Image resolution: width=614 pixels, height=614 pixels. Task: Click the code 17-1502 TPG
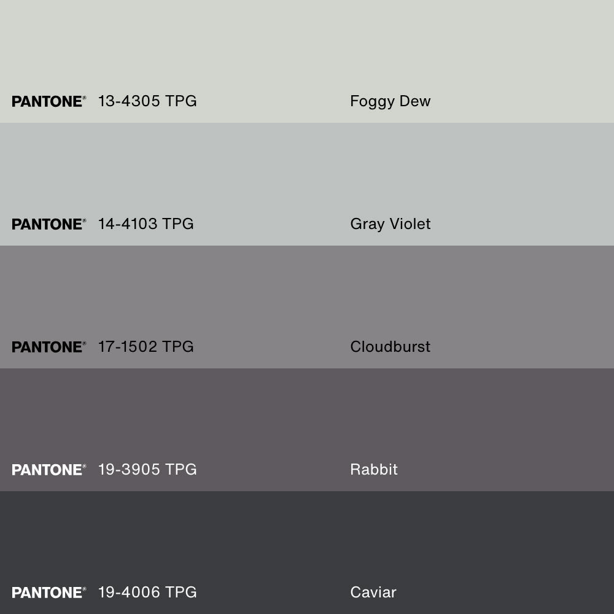146,347
